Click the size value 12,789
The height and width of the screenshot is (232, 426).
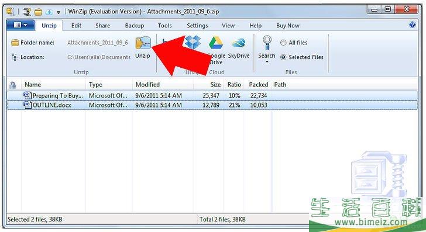[x=211, y=105]
